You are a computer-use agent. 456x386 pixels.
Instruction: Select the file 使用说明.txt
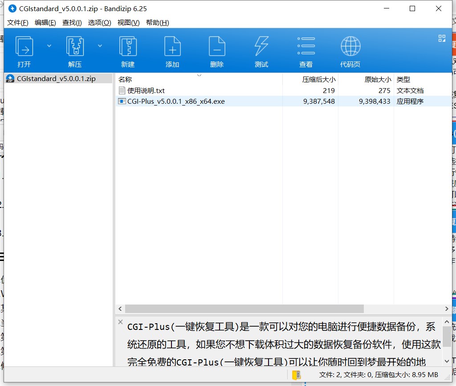(x=146, y=91)
